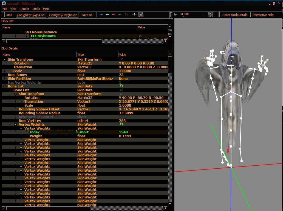Click the flip view arrows icon

(134, 15)
